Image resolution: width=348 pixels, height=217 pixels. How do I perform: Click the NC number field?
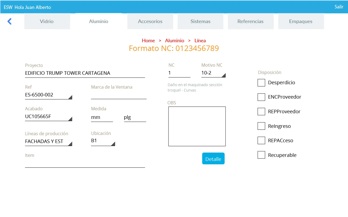click(x=179, y=73)
